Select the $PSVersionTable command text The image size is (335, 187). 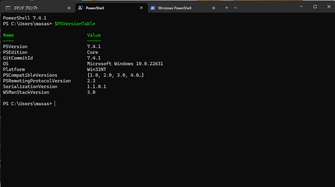[x=75, y=23]
